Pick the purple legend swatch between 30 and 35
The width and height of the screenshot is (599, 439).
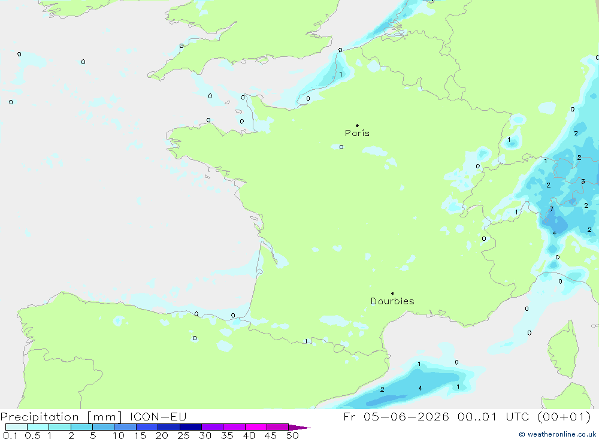coord(213,427)
